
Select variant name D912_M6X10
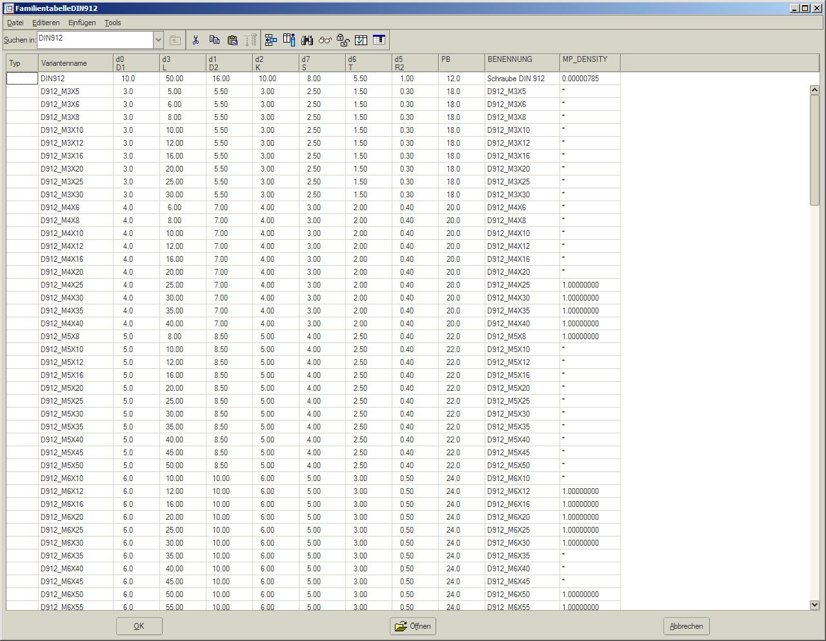[x=76, y=478]
